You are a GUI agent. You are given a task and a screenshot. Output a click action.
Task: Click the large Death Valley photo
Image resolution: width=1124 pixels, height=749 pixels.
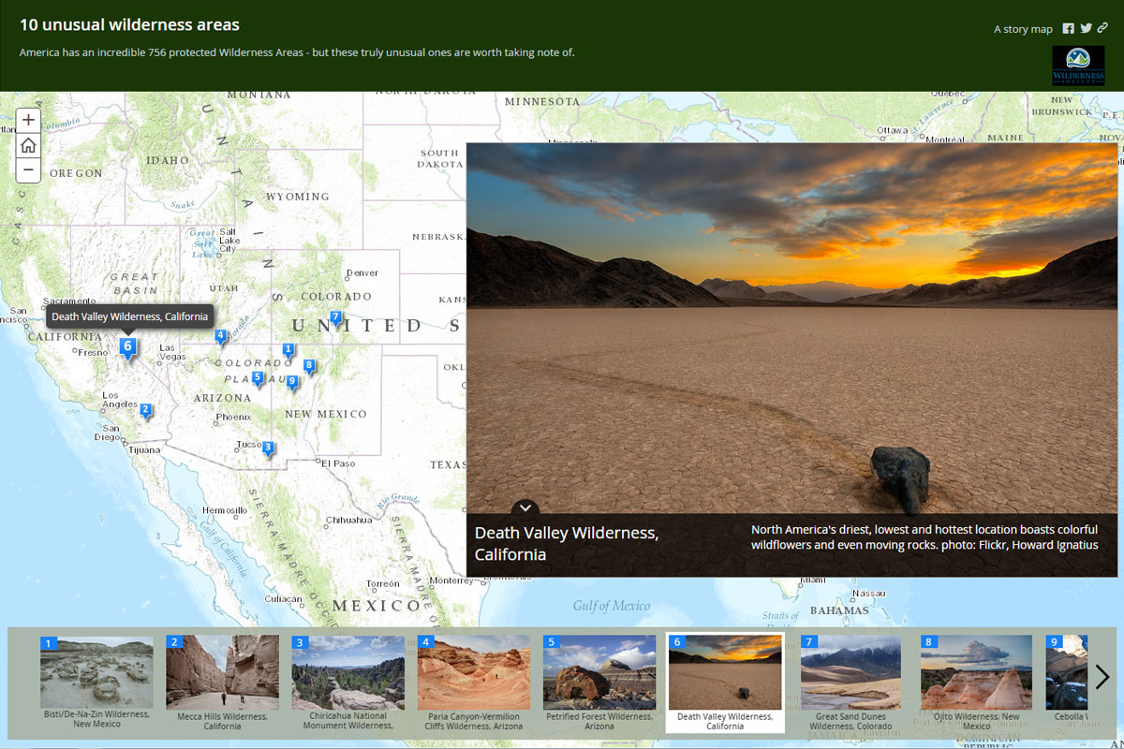point(791,328)
